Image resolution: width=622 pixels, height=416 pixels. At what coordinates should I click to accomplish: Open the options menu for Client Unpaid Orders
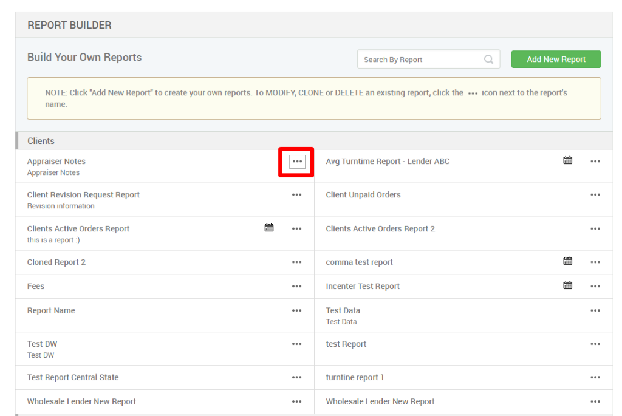click(595, 194)
